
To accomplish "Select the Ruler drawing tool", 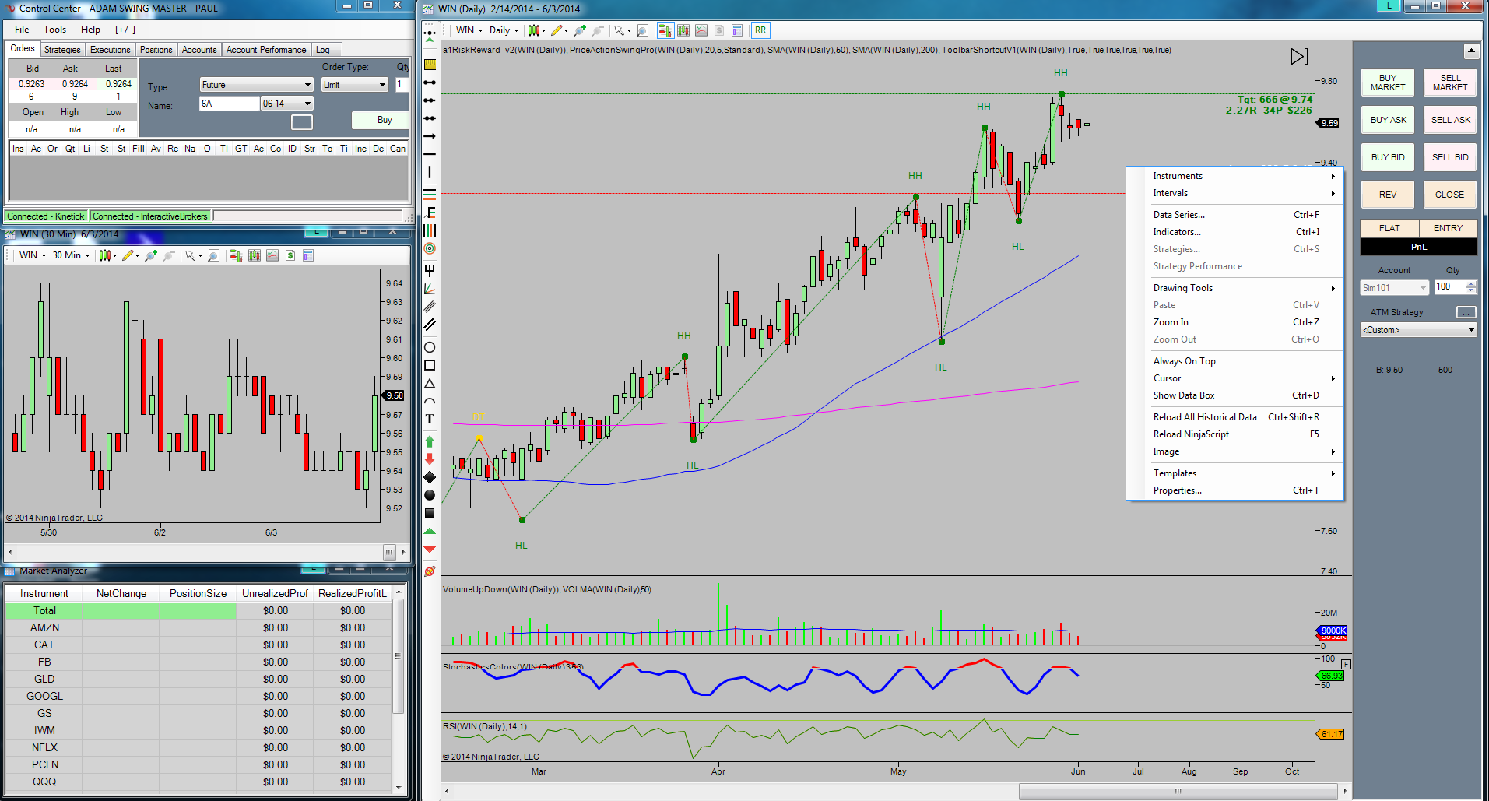I will 430,65.
